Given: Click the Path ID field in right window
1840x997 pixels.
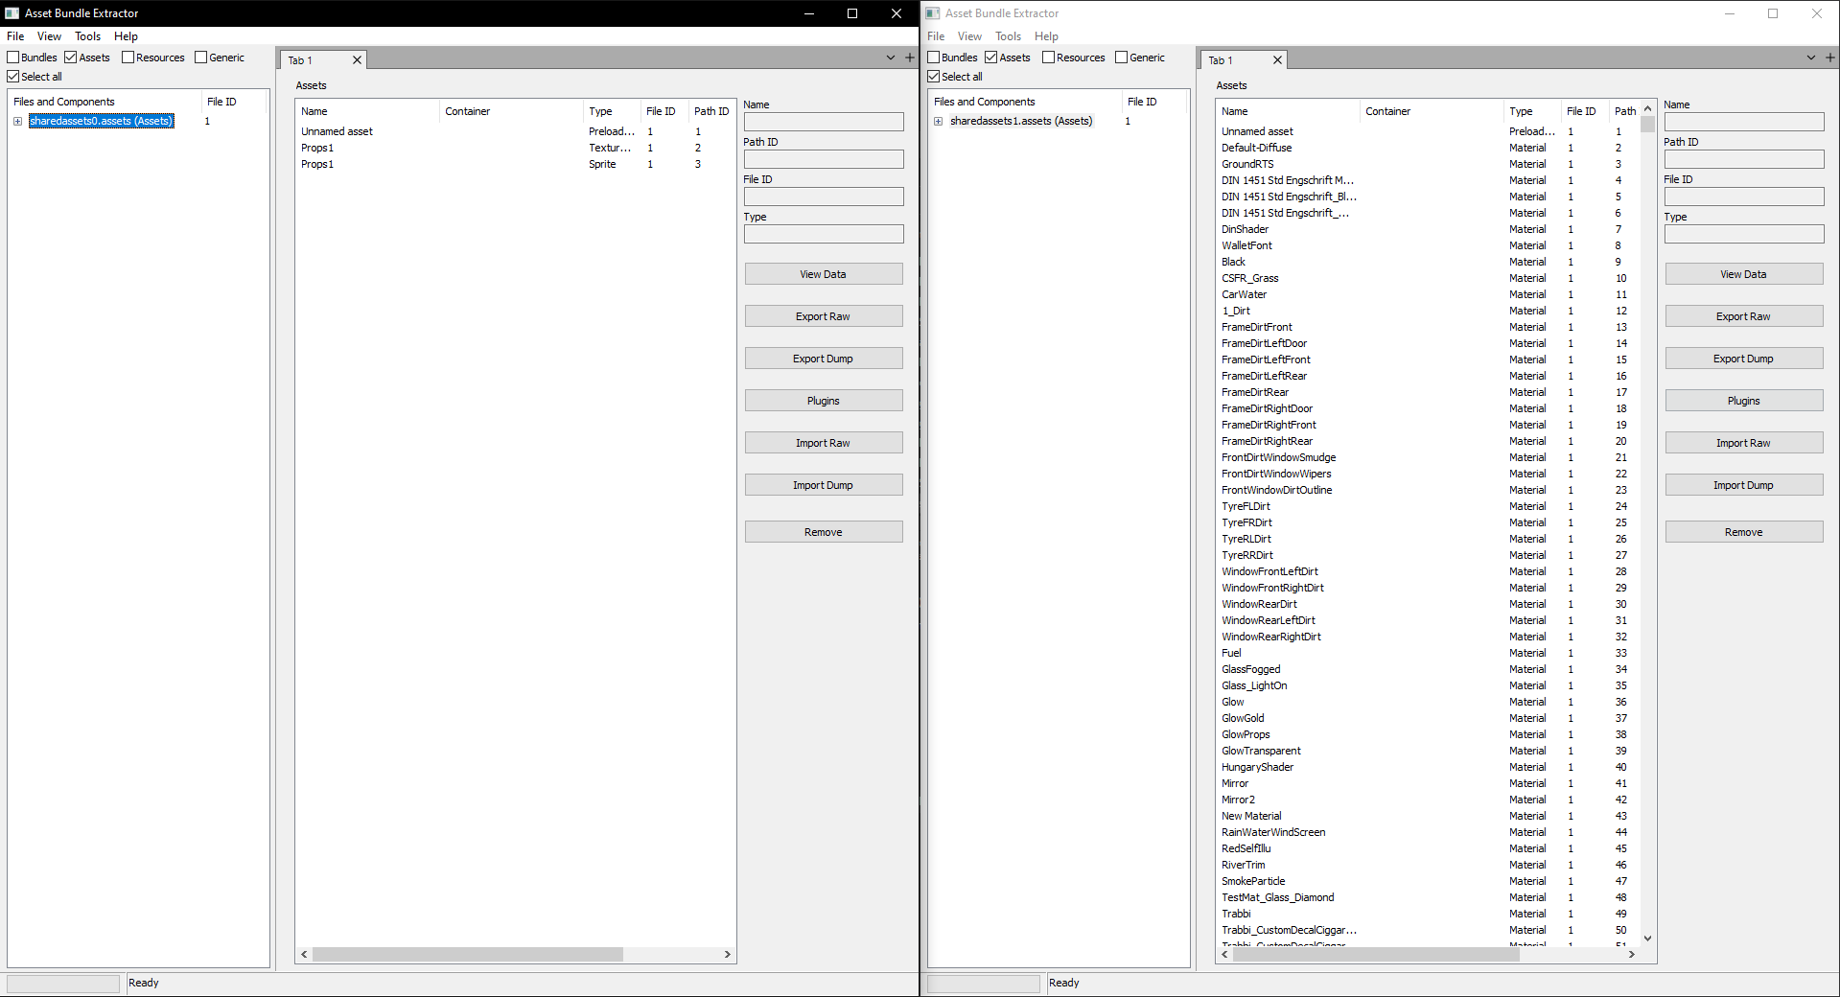Looking at the screenshot, I should 1744,159.
